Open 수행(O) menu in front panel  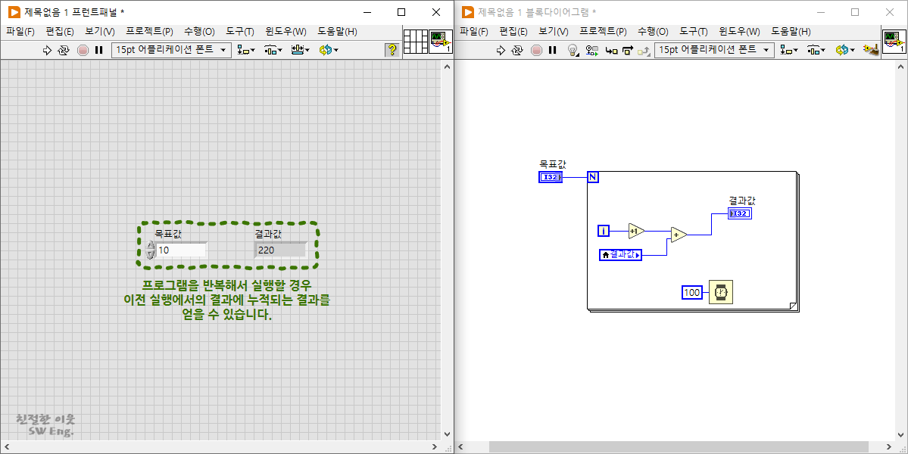pyautogui.click(x=199, y=31)
